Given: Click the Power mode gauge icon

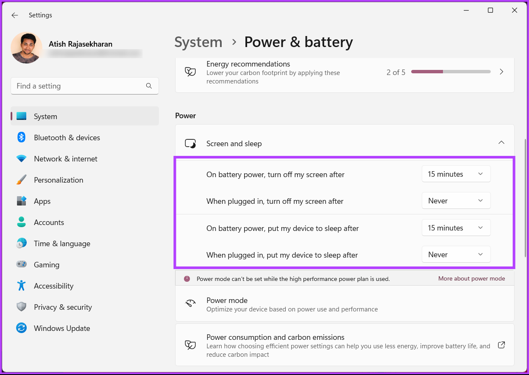Looking at the screenshot, I should [190, 303].
